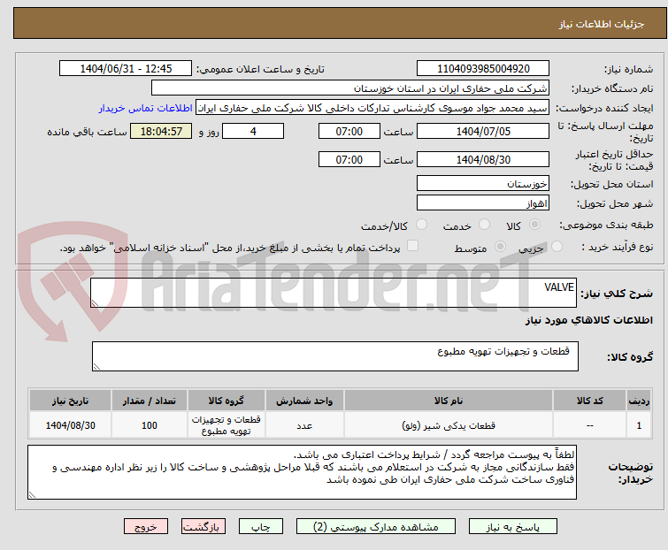Click the قطعات یدکی شیر (ولو) item cell
This screenshot has width=668, height=550.
[x=449, y=425]
